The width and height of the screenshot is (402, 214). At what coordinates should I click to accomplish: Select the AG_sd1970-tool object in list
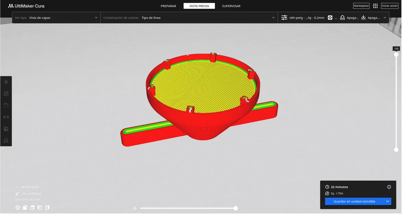pyautogui.click(x=32, y=194)
